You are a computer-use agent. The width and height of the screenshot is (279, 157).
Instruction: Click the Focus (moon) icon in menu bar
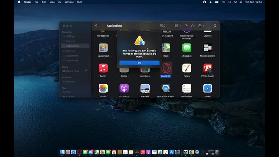[x=211, y=2]
